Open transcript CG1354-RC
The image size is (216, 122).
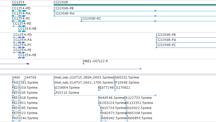21,19
